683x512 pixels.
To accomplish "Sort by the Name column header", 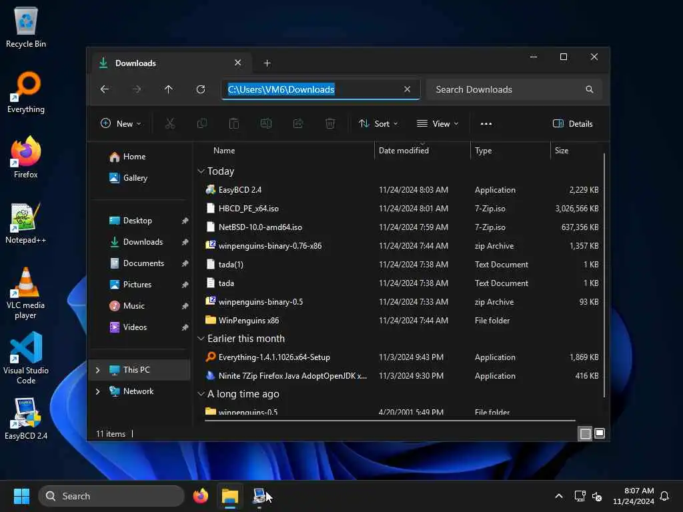I will click(224, 150).
